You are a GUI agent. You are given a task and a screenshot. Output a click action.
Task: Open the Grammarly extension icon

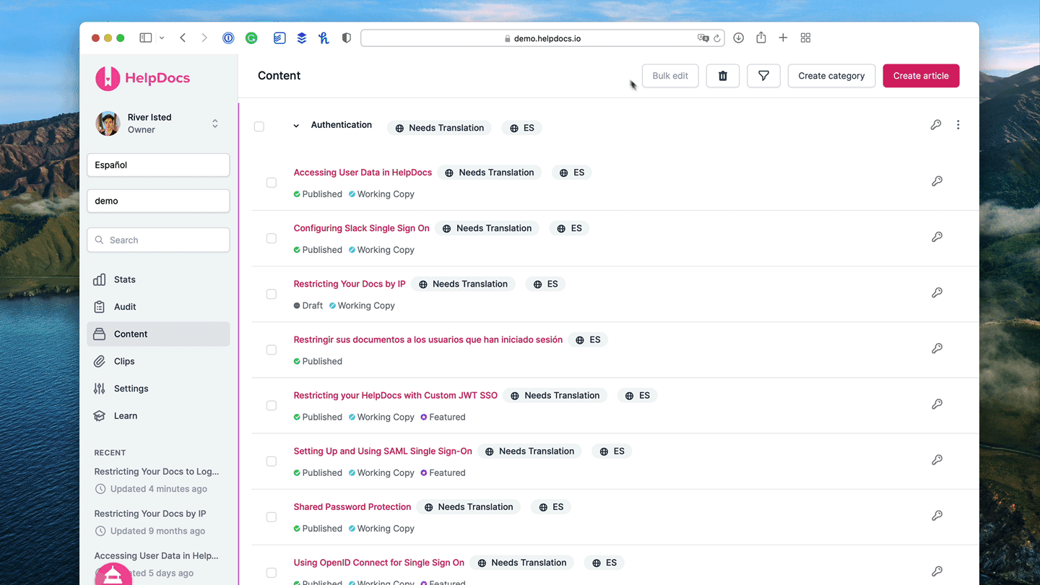pos(251,38)
